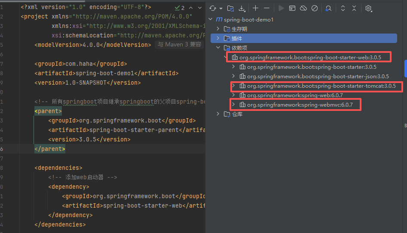Image resolution: width=407 pixels, height=233 pixels.
Task: Select the 依赖项 tree row
Action: click(239, 48)
